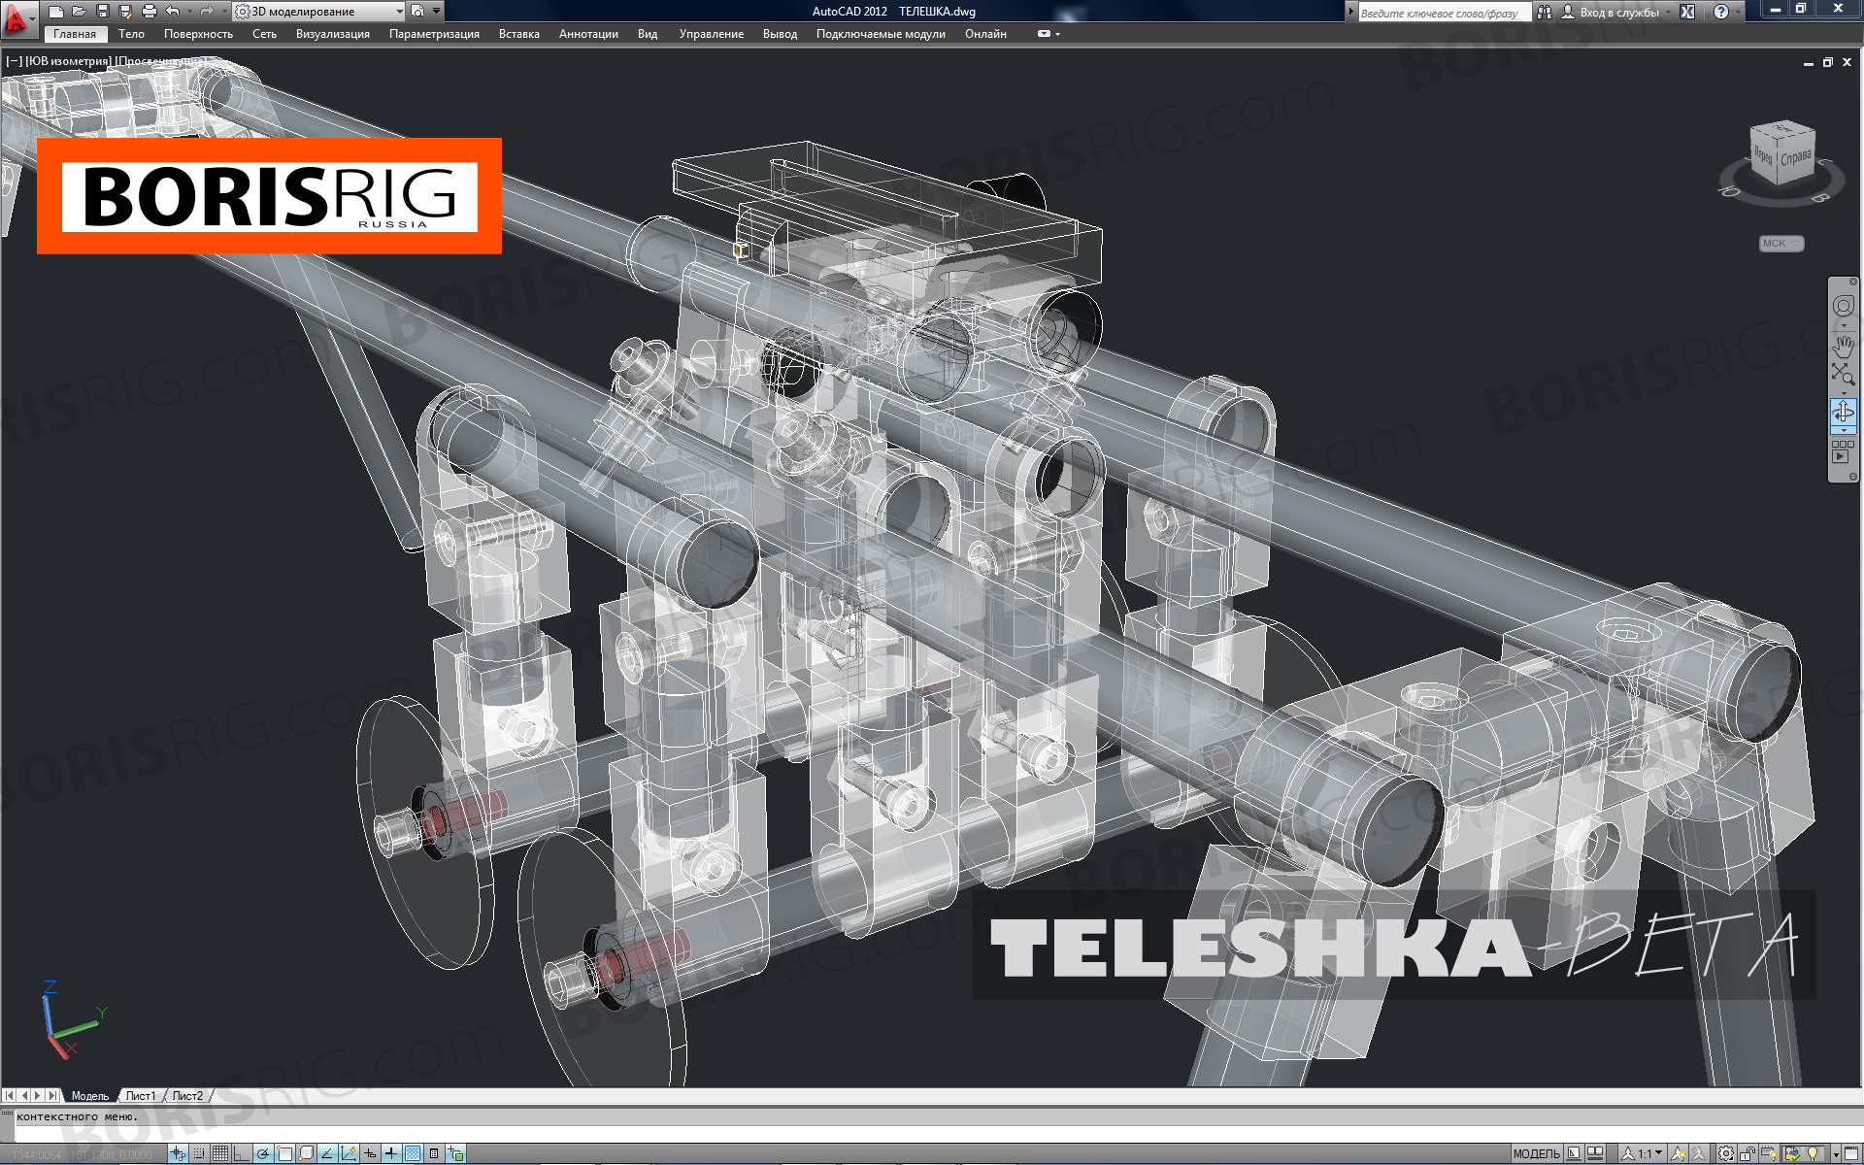This screenshot has width=1864, height=1165.
Task: Toggle Object Snap Tracking in status bar
Action: [327, 1154]
